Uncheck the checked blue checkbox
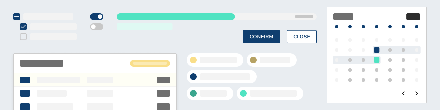Screen dimensions: 440x110 pos(23,27)
